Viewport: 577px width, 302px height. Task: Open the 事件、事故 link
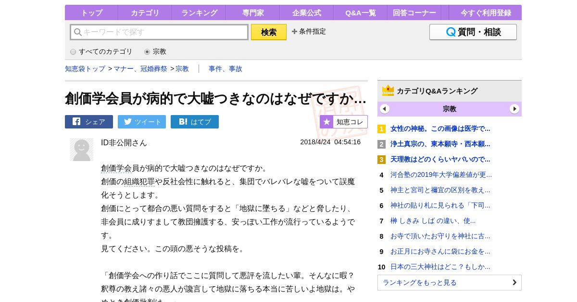[226, 69]
